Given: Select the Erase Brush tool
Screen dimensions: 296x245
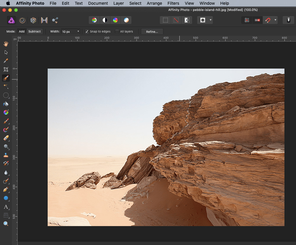Looking at the screenshot, I should tap(6, 138).
